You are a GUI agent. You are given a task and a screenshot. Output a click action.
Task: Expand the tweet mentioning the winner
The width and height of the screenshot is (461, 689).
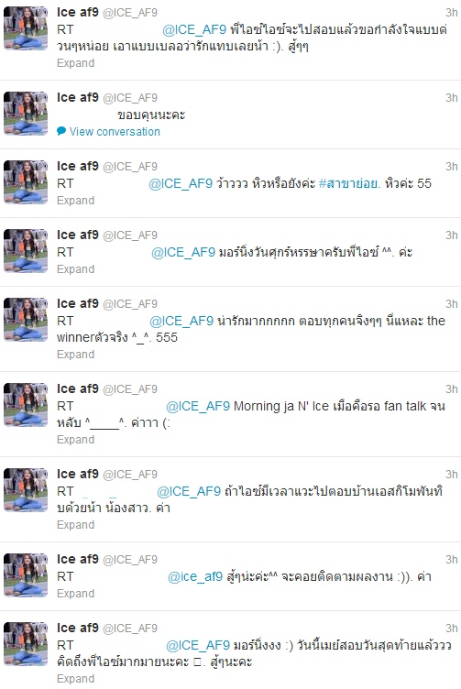75,355
